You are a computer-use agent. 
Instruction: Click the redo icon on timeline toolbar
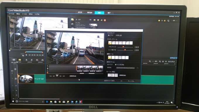[x=32, y=60]
